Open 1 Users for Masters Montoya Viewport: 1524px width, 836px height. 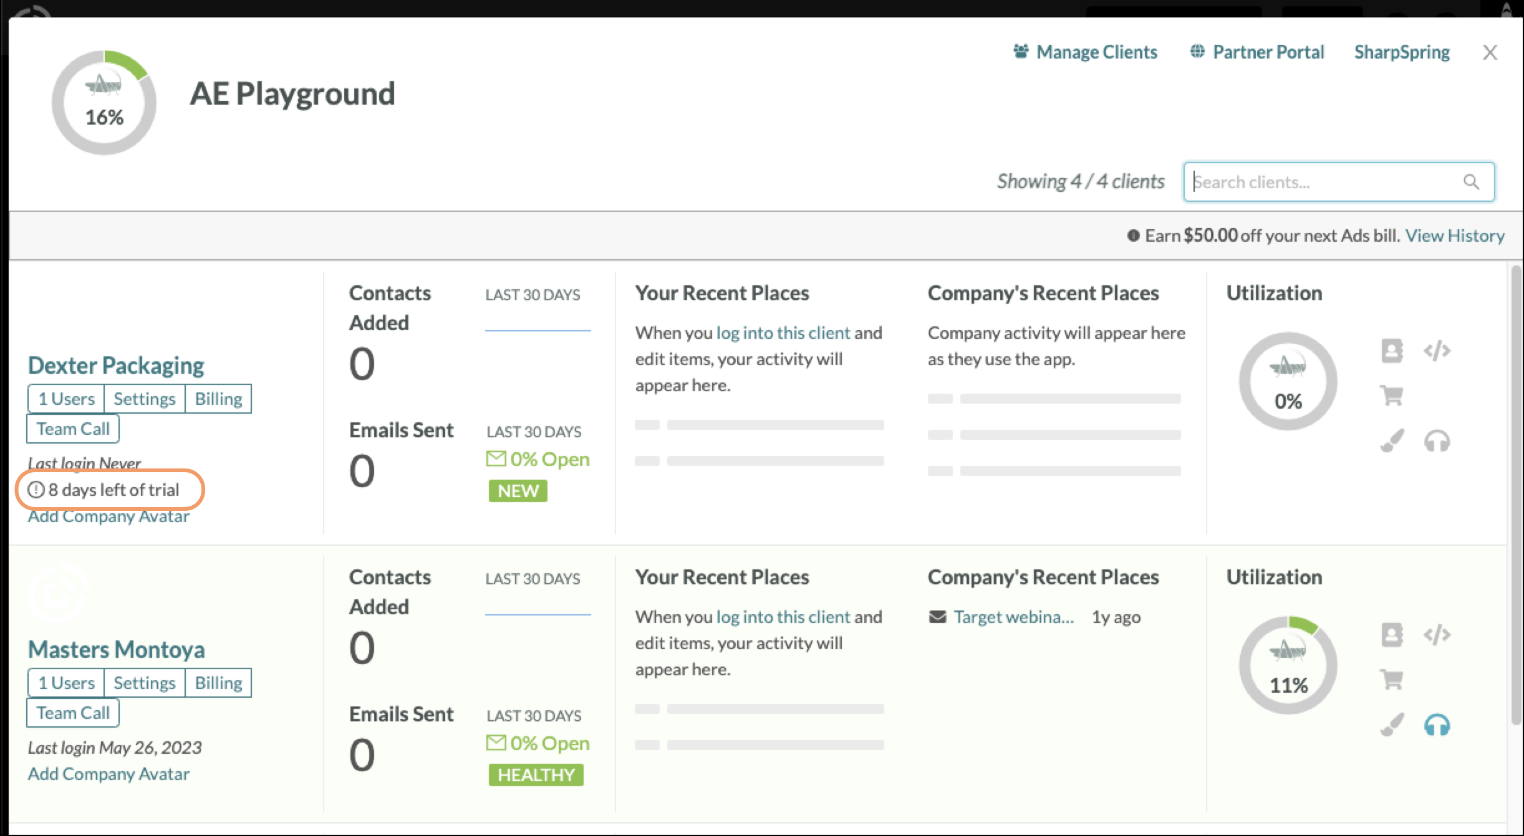pos(66,683)
